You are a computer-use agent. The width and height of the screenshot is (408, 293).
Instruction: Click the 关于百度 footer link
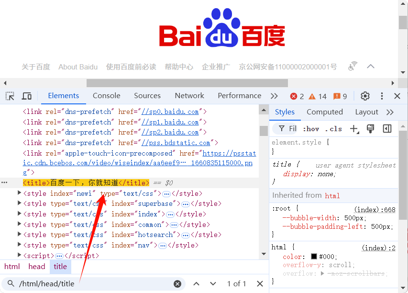pos(36,67)
